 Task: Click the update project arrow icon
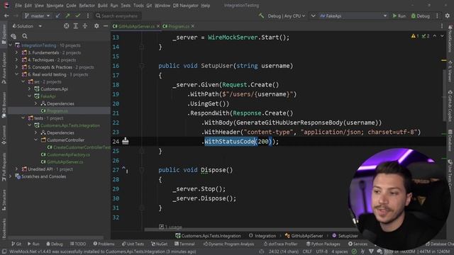(x=58, y=16)
